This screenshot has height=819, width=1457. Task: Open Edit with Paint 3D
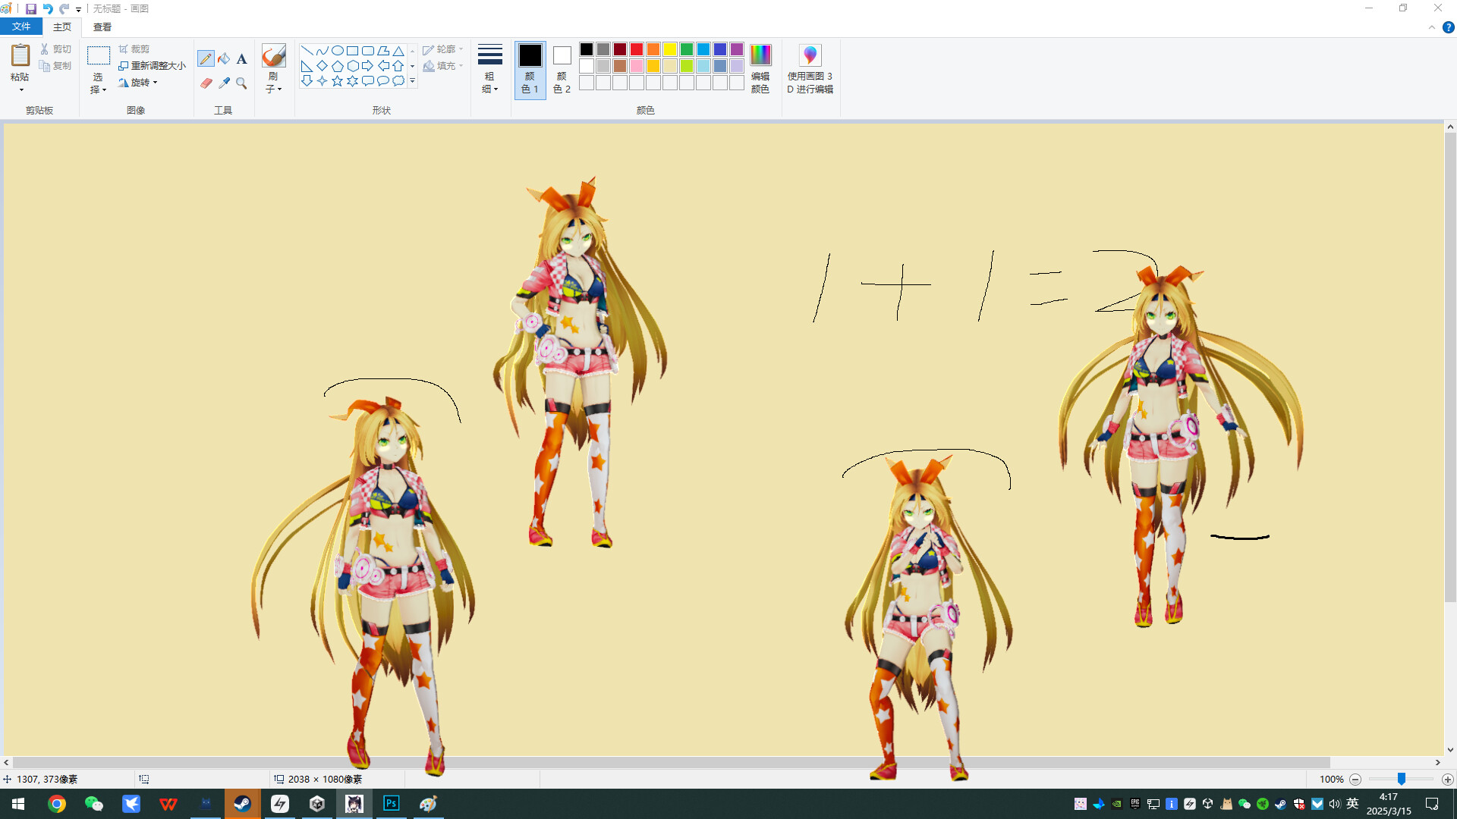(x=810, y=68)
